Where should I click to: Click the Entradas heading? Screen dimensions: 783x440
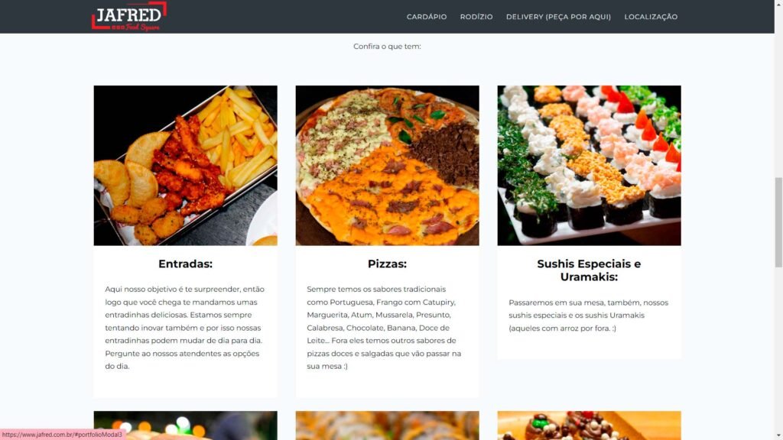(x=185, y=264)
